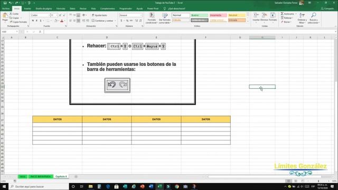
Task: Open Word from taskbar
Action: [151, 186]
